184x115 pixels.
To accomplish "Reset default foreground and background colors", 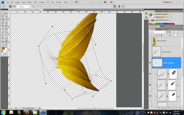I will coord(2,51).
